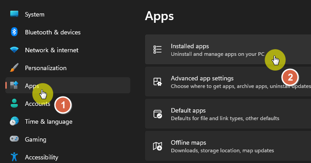Image resolution: width=311 pixels, height=163 pixels.
Task: Go to Bluetooth & devices
Action: coord(68,32)
